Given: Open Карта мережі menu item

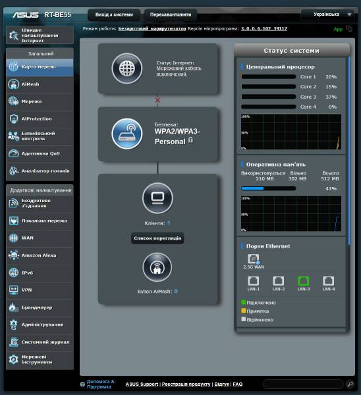Looking at the screenshot, I should [x=39, y=66].
